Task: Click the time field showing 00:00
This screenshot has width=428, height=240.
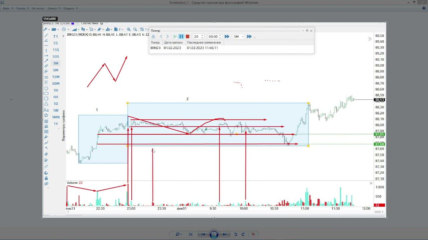Action: (x=215, y=37)
